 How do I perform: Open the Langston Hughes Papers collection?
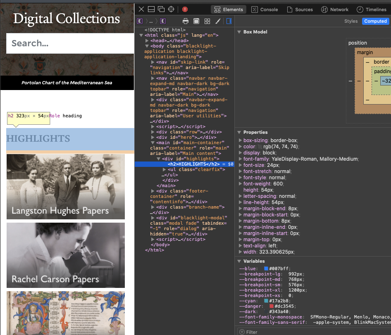pos(65,186)
